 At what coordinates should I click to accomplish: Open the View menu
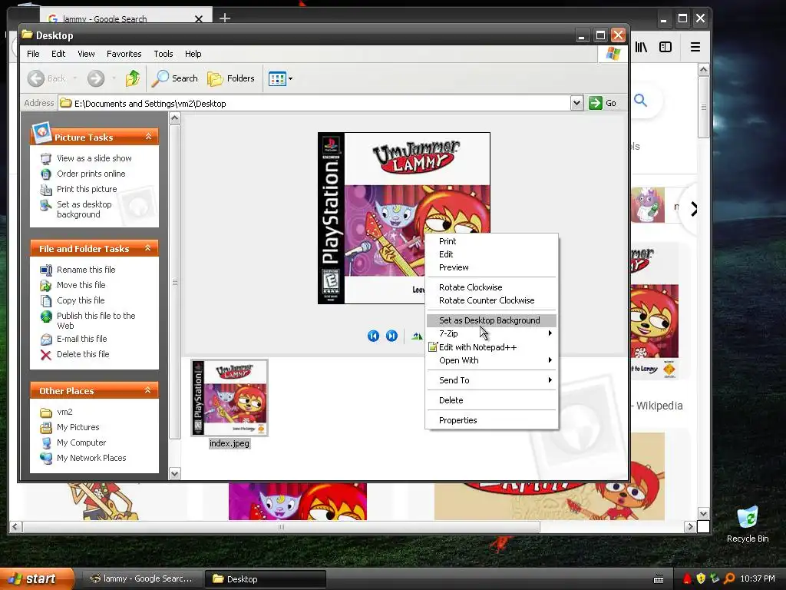tap(86, 54)
